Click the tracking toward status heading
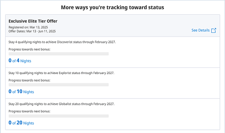Image resolution: width=225 pixels, height=133 pixels. [x=112, y=7]
